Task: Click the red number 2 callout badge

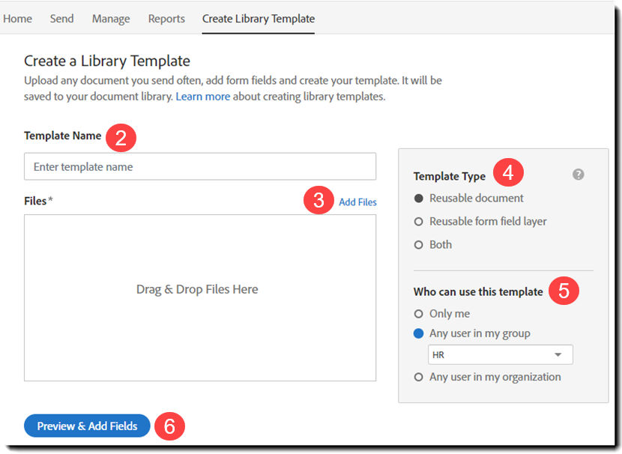Action: 121,137
